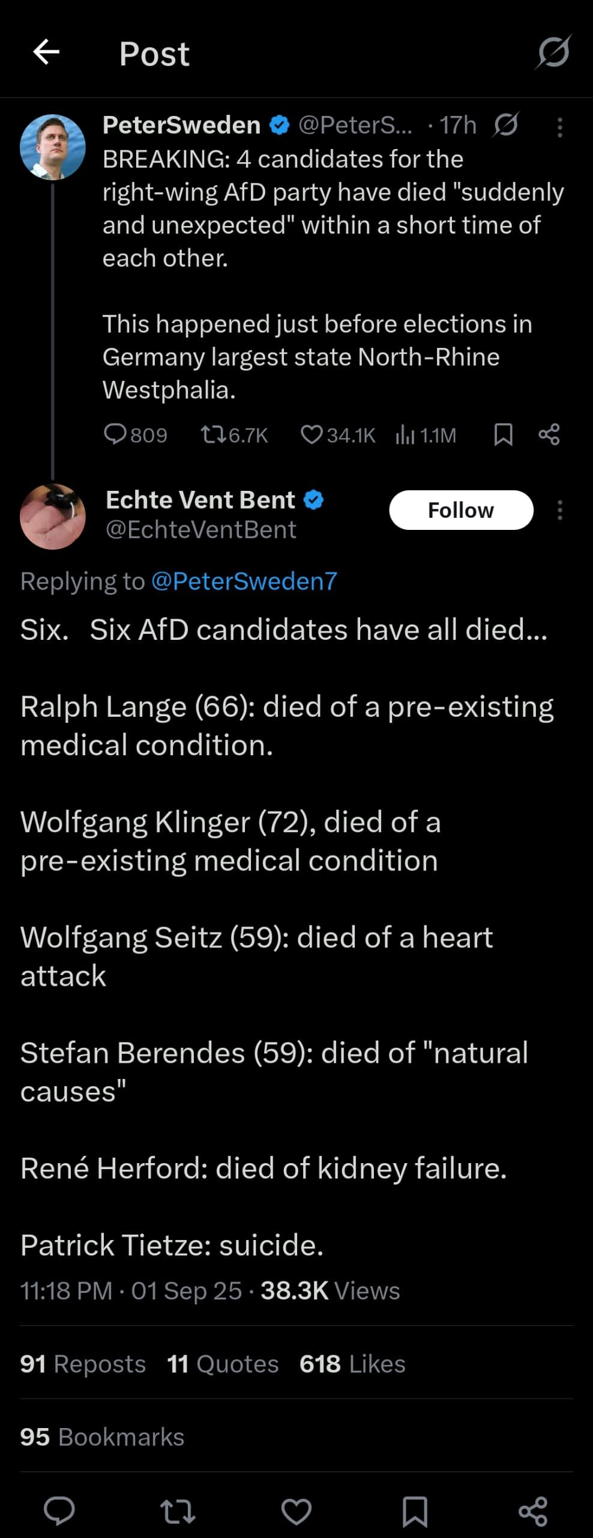The image size is (593, 1538).
Task: Repost PeterSweden's post with 6.7K reposts
Action: (212, 434)
